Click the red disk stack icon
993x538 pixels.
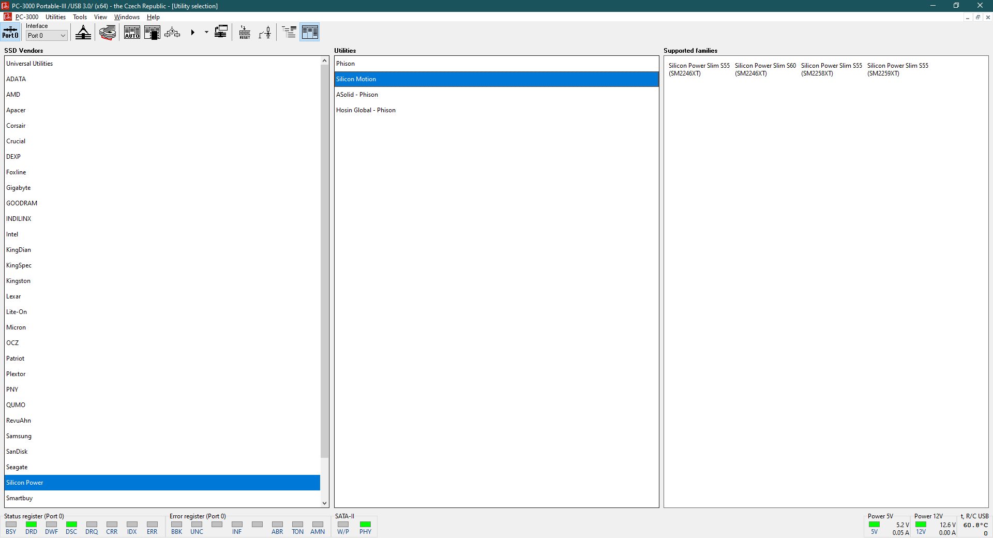click(x=108, y=33)
